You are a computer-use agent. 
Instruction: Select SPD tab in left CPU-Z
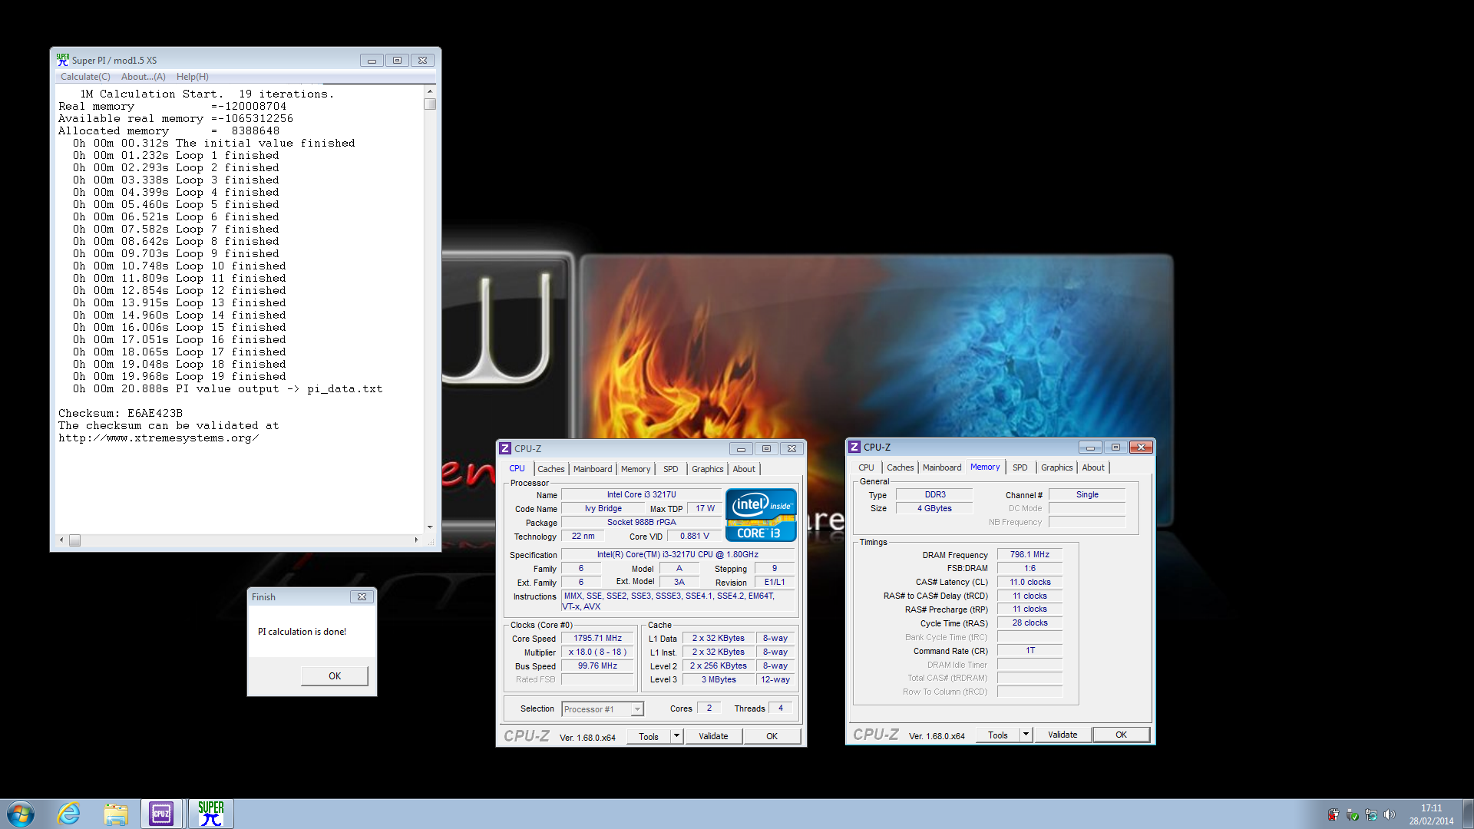pos(671,469)
